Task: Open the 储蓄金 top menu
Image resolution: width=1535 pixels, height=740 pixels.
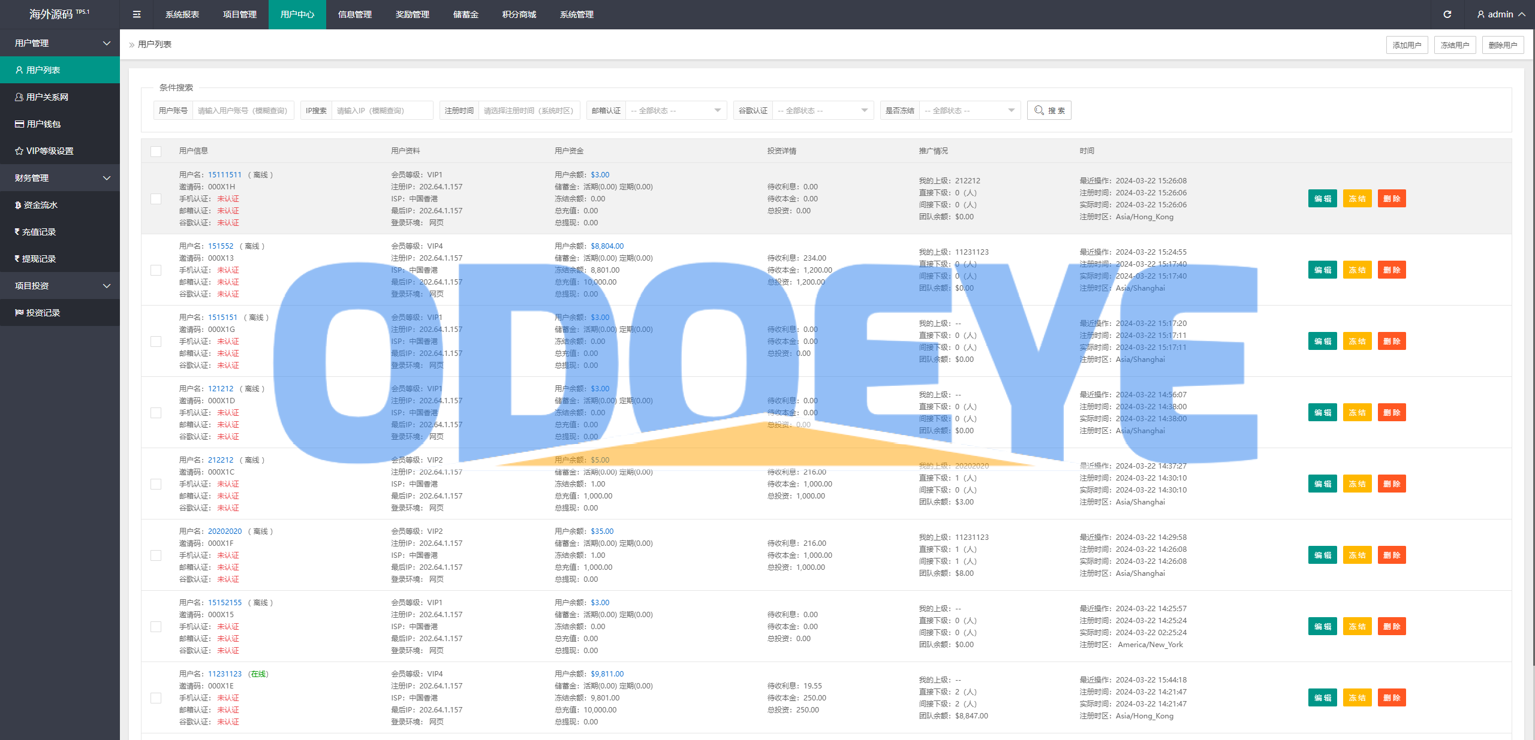Action: 466,14
